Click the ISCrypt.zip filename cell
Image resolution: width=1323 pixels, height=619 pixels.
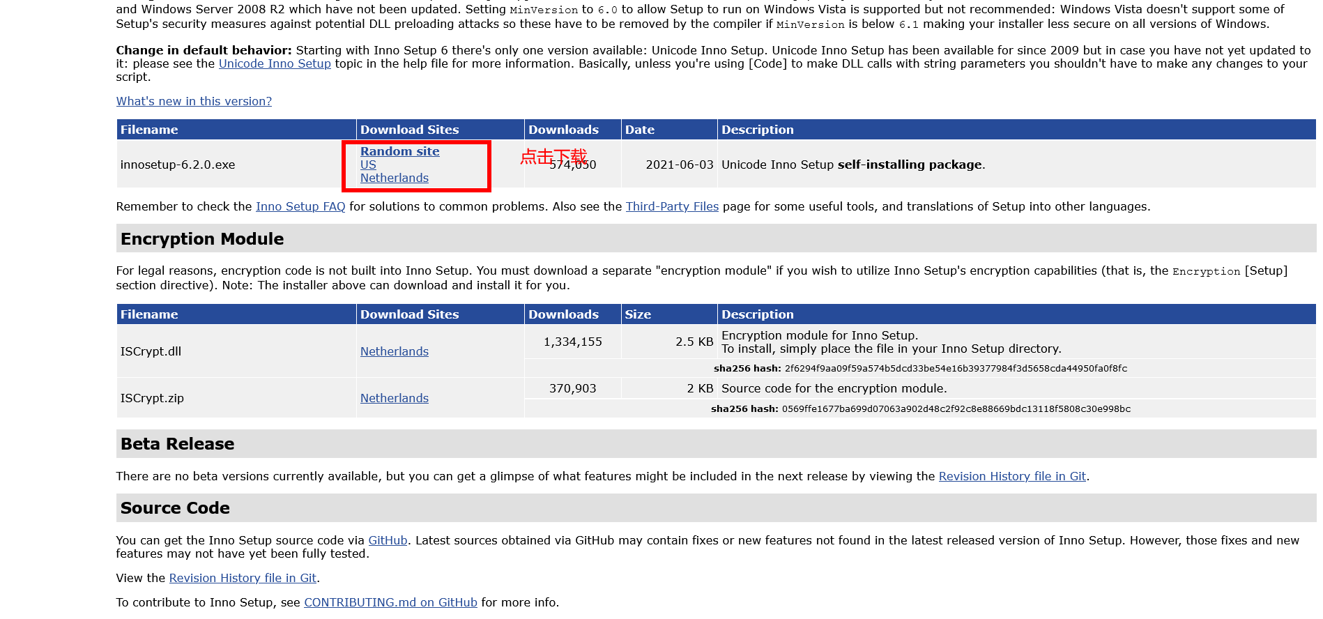tap(236, 398)
